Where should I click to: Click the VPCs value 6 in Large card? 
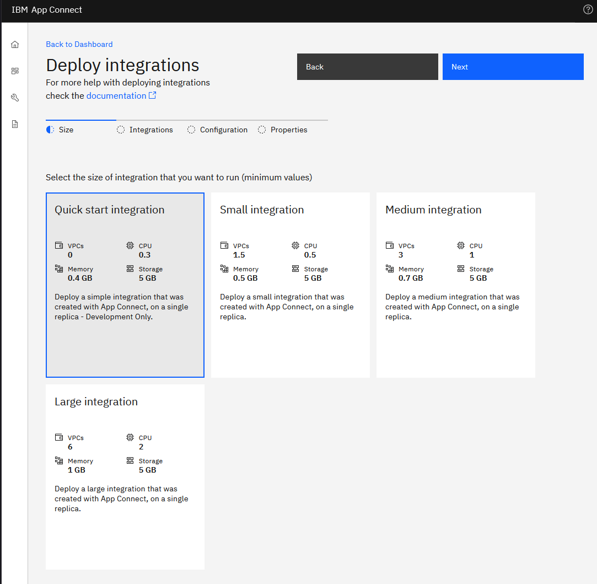tap(70, 447)
